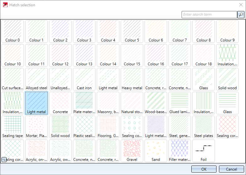This screenshot has height=175, width=246.
Task: Pick the Mortar, Pla... dotted hatch
Action: [36, 127]
